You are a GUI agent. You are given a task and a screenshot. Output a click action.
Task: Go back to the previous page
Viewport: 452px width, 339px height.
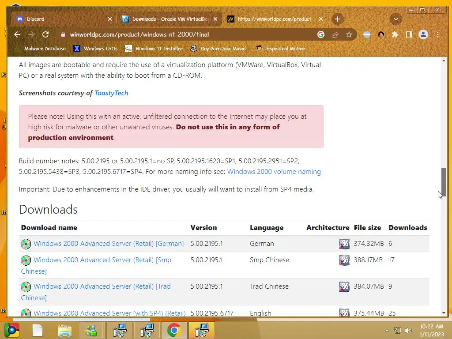click(17, 34)
